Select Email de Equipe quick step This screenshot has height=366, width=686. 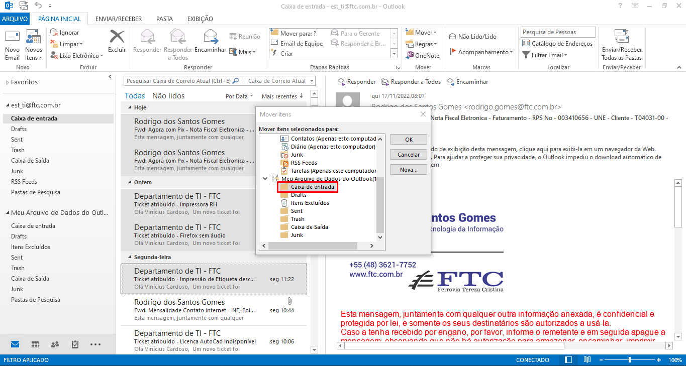coord(298,44)
